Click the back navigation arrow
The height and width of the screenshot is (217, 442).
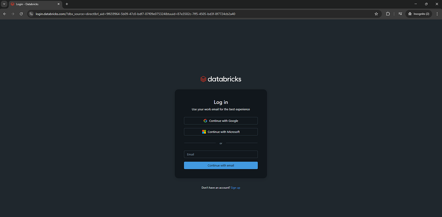(4, 14)
